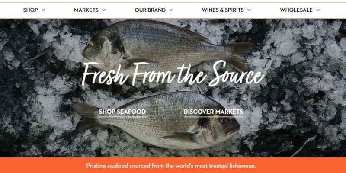The image size is (346, 173).
Task: Expand the arrow next to MARKETS
Action: [x=104, y=10]
